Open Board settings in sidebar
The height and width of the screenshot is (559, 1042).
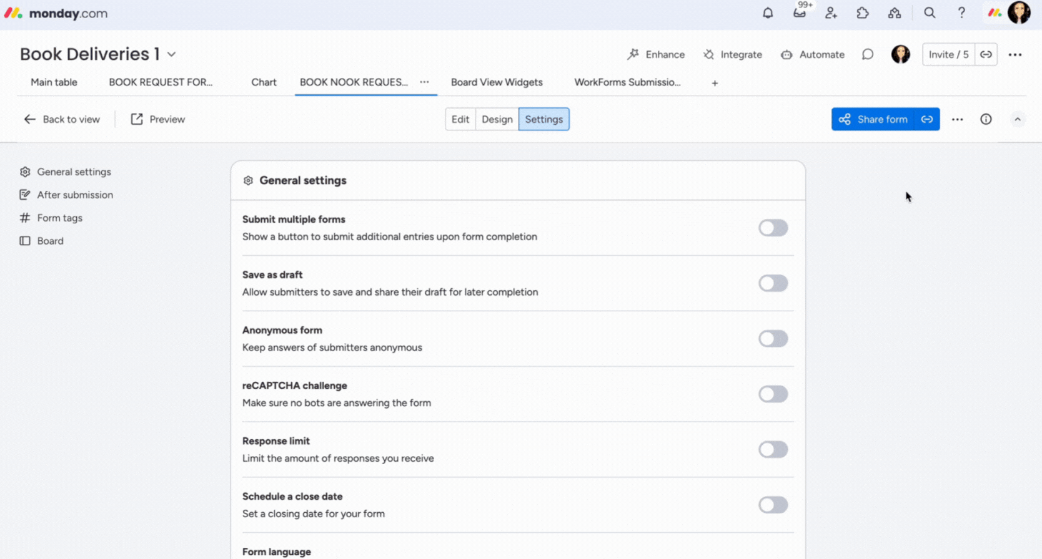pos(42,241)
